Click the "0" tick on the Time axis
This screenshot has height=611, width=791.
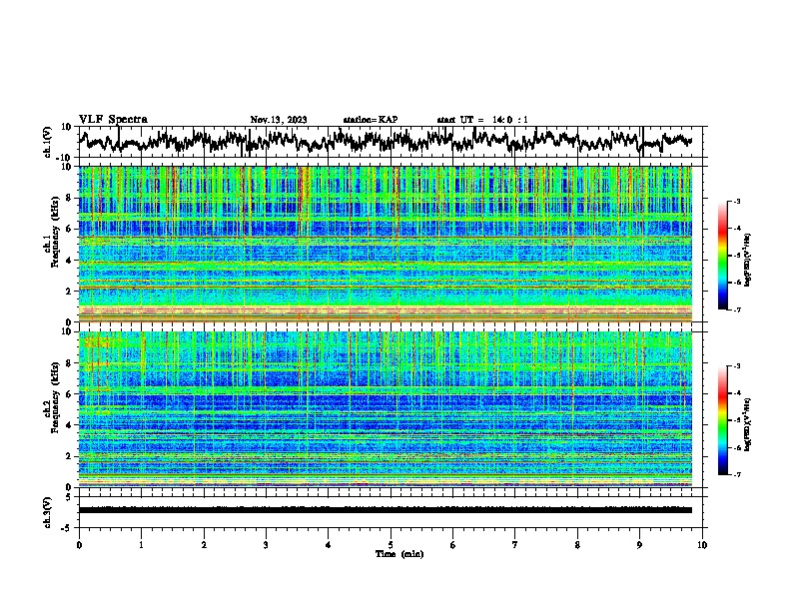click(79, 545)
